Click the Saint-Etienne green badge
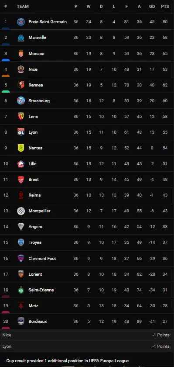This screenshot has height=367, width=174. coord(21,290)
